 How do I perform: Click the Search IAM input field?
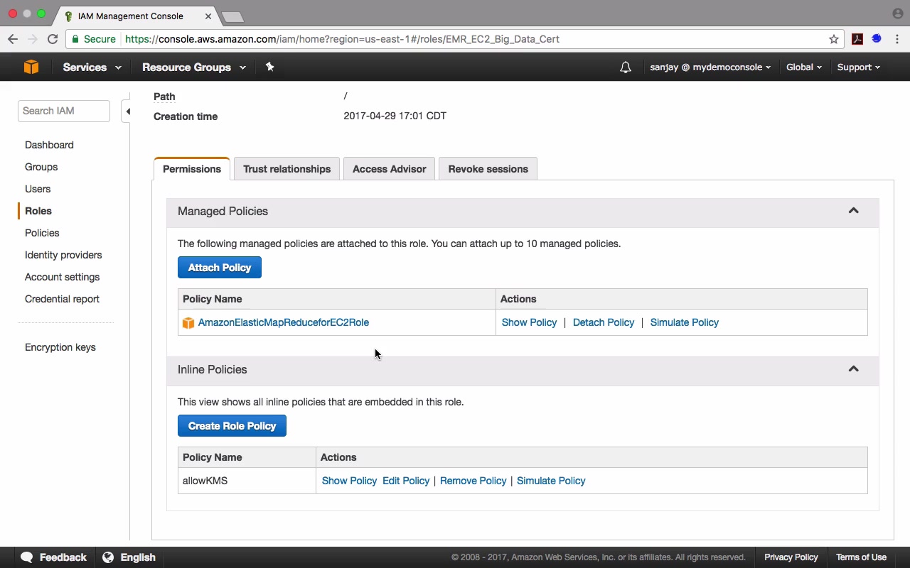pyautogui.click(x=64, y=111)
